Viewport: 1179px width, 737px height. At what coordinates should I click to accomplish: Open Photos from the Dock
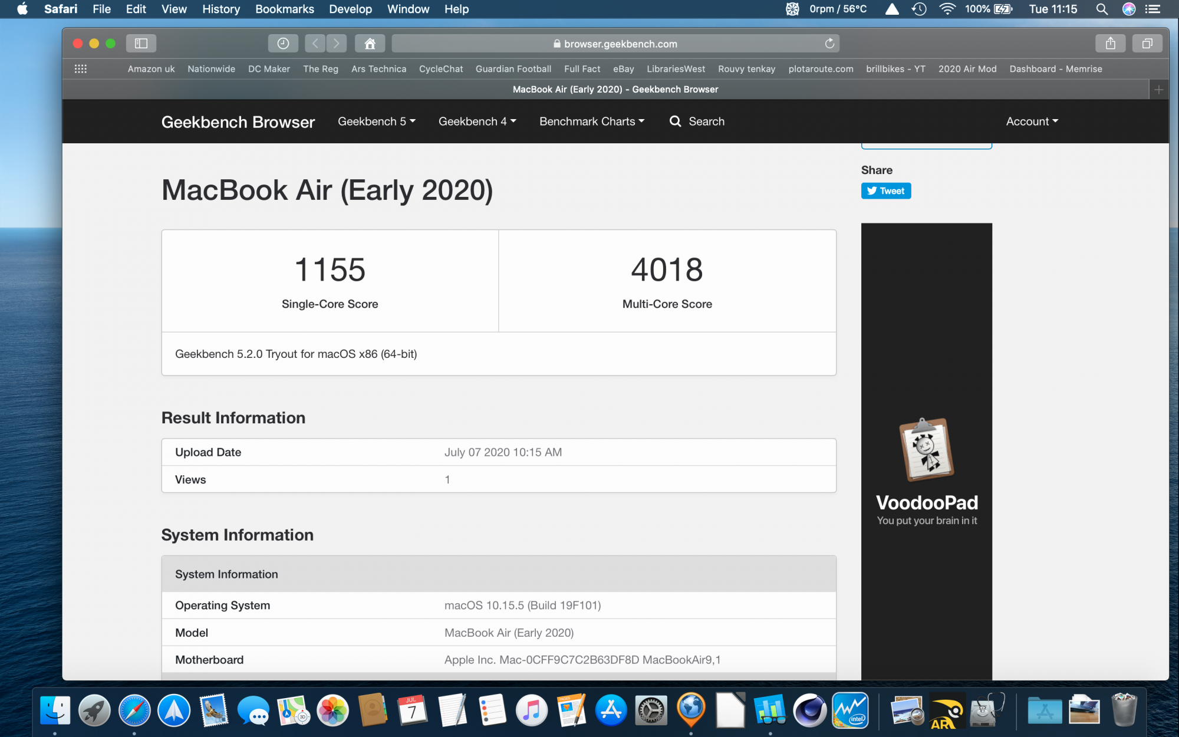pos(333,710)
